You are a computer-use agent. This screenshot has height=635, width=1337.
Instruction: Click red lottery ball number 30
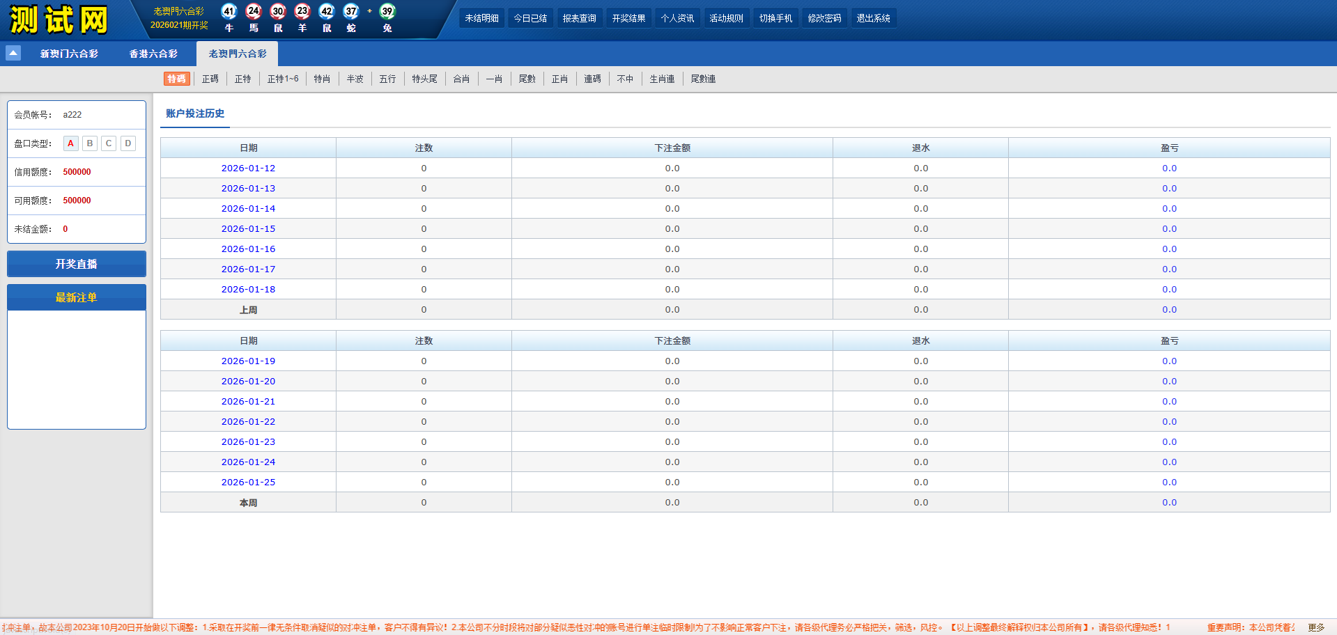[x=278, y=11]
